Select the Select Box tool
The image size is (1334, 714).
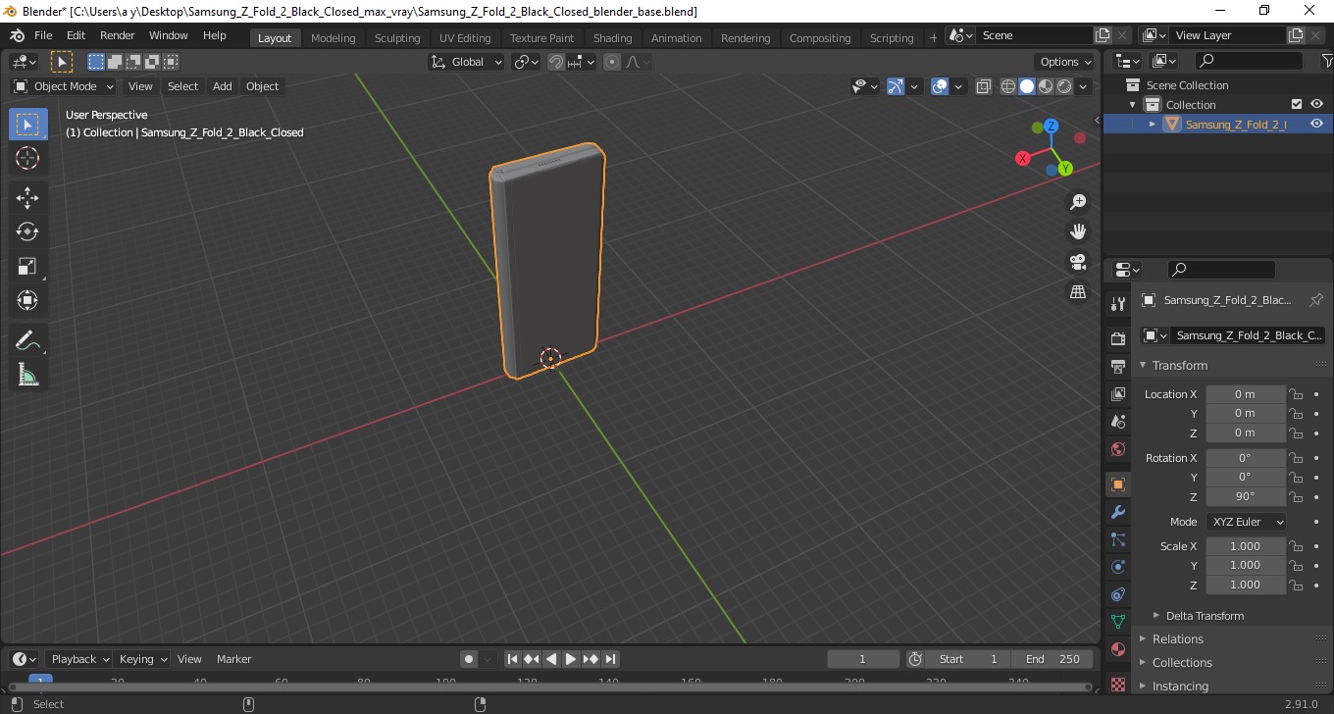(x=27, y=125)
